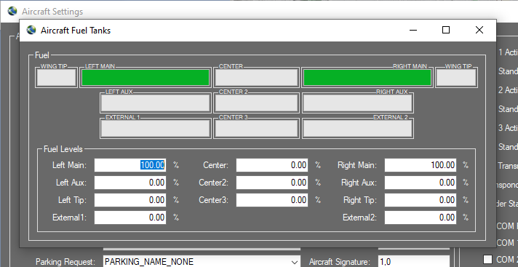Viewport: 518px width, 267px height.
Task: Maximize the Aircraft Fuel Tanks window
Action: (446, 30)
